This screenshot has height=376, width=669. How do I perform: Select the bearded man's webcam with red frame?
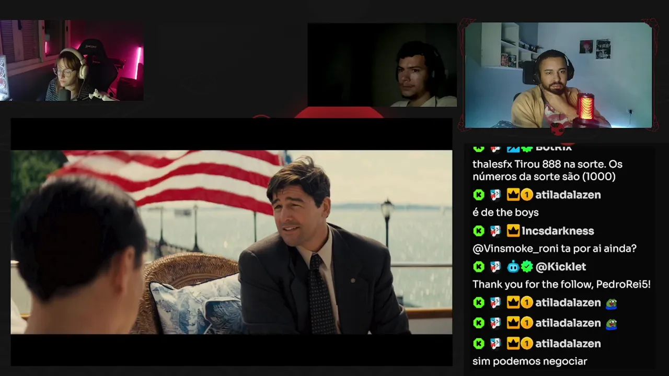558,75
